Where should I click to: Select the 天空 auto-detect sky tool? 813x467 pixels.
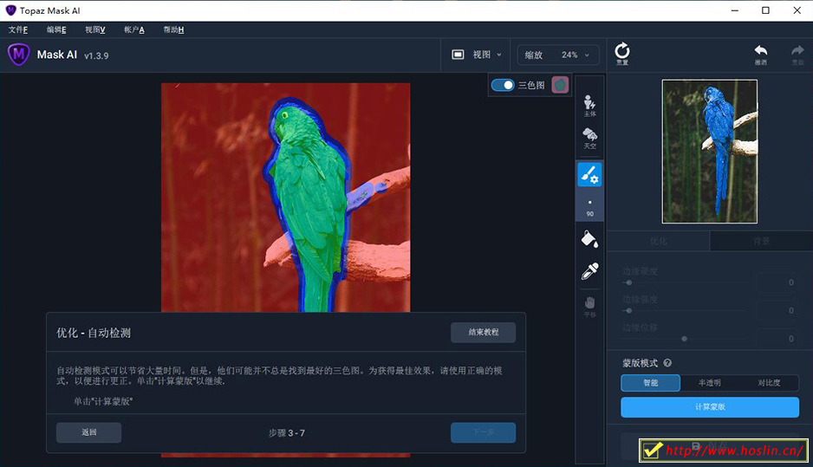coord(589,139)
